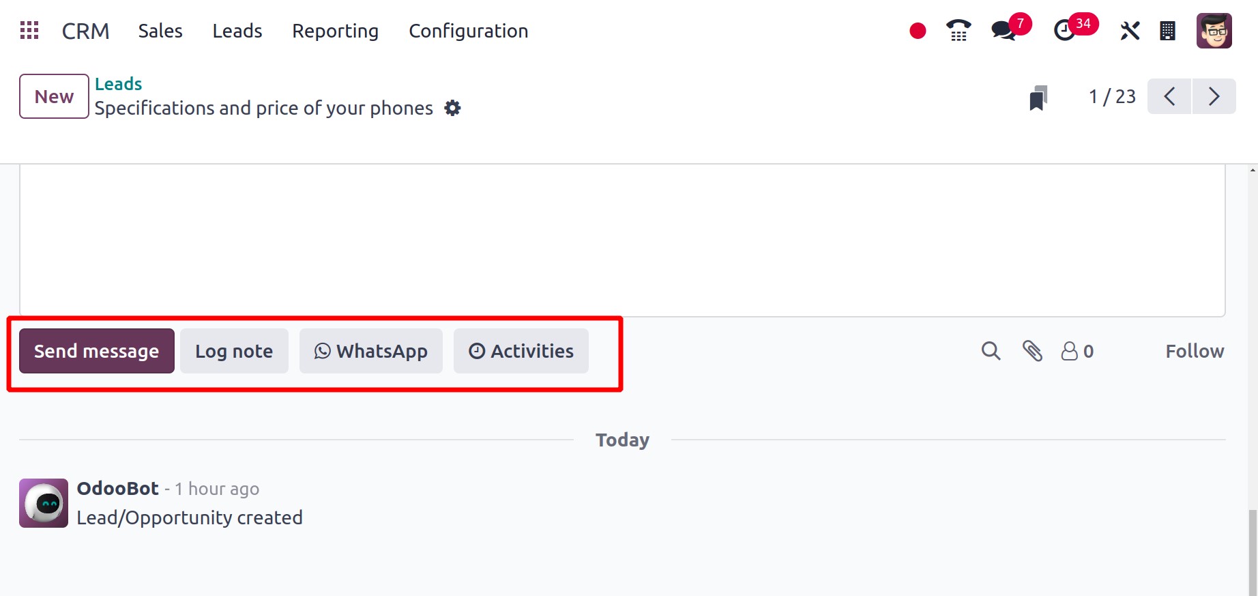
Task: Go to previous record arrow
Action: [1169, 96]
